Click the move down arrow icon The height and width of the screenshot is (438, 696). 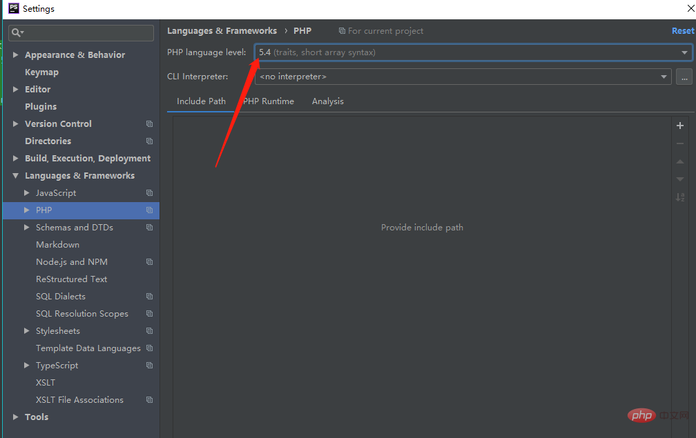click(680, 179)
